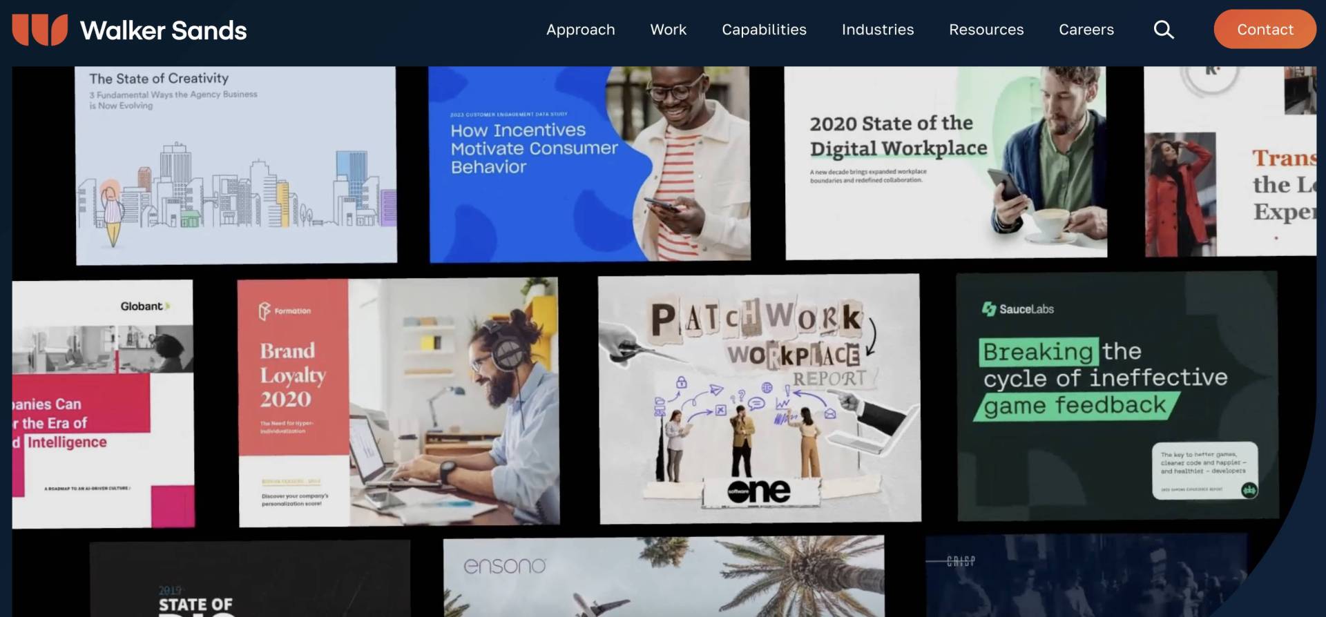Open the Brand Loyalty 2020 Formation card
Screen dimensions: 1326x617
coord(398,402)
